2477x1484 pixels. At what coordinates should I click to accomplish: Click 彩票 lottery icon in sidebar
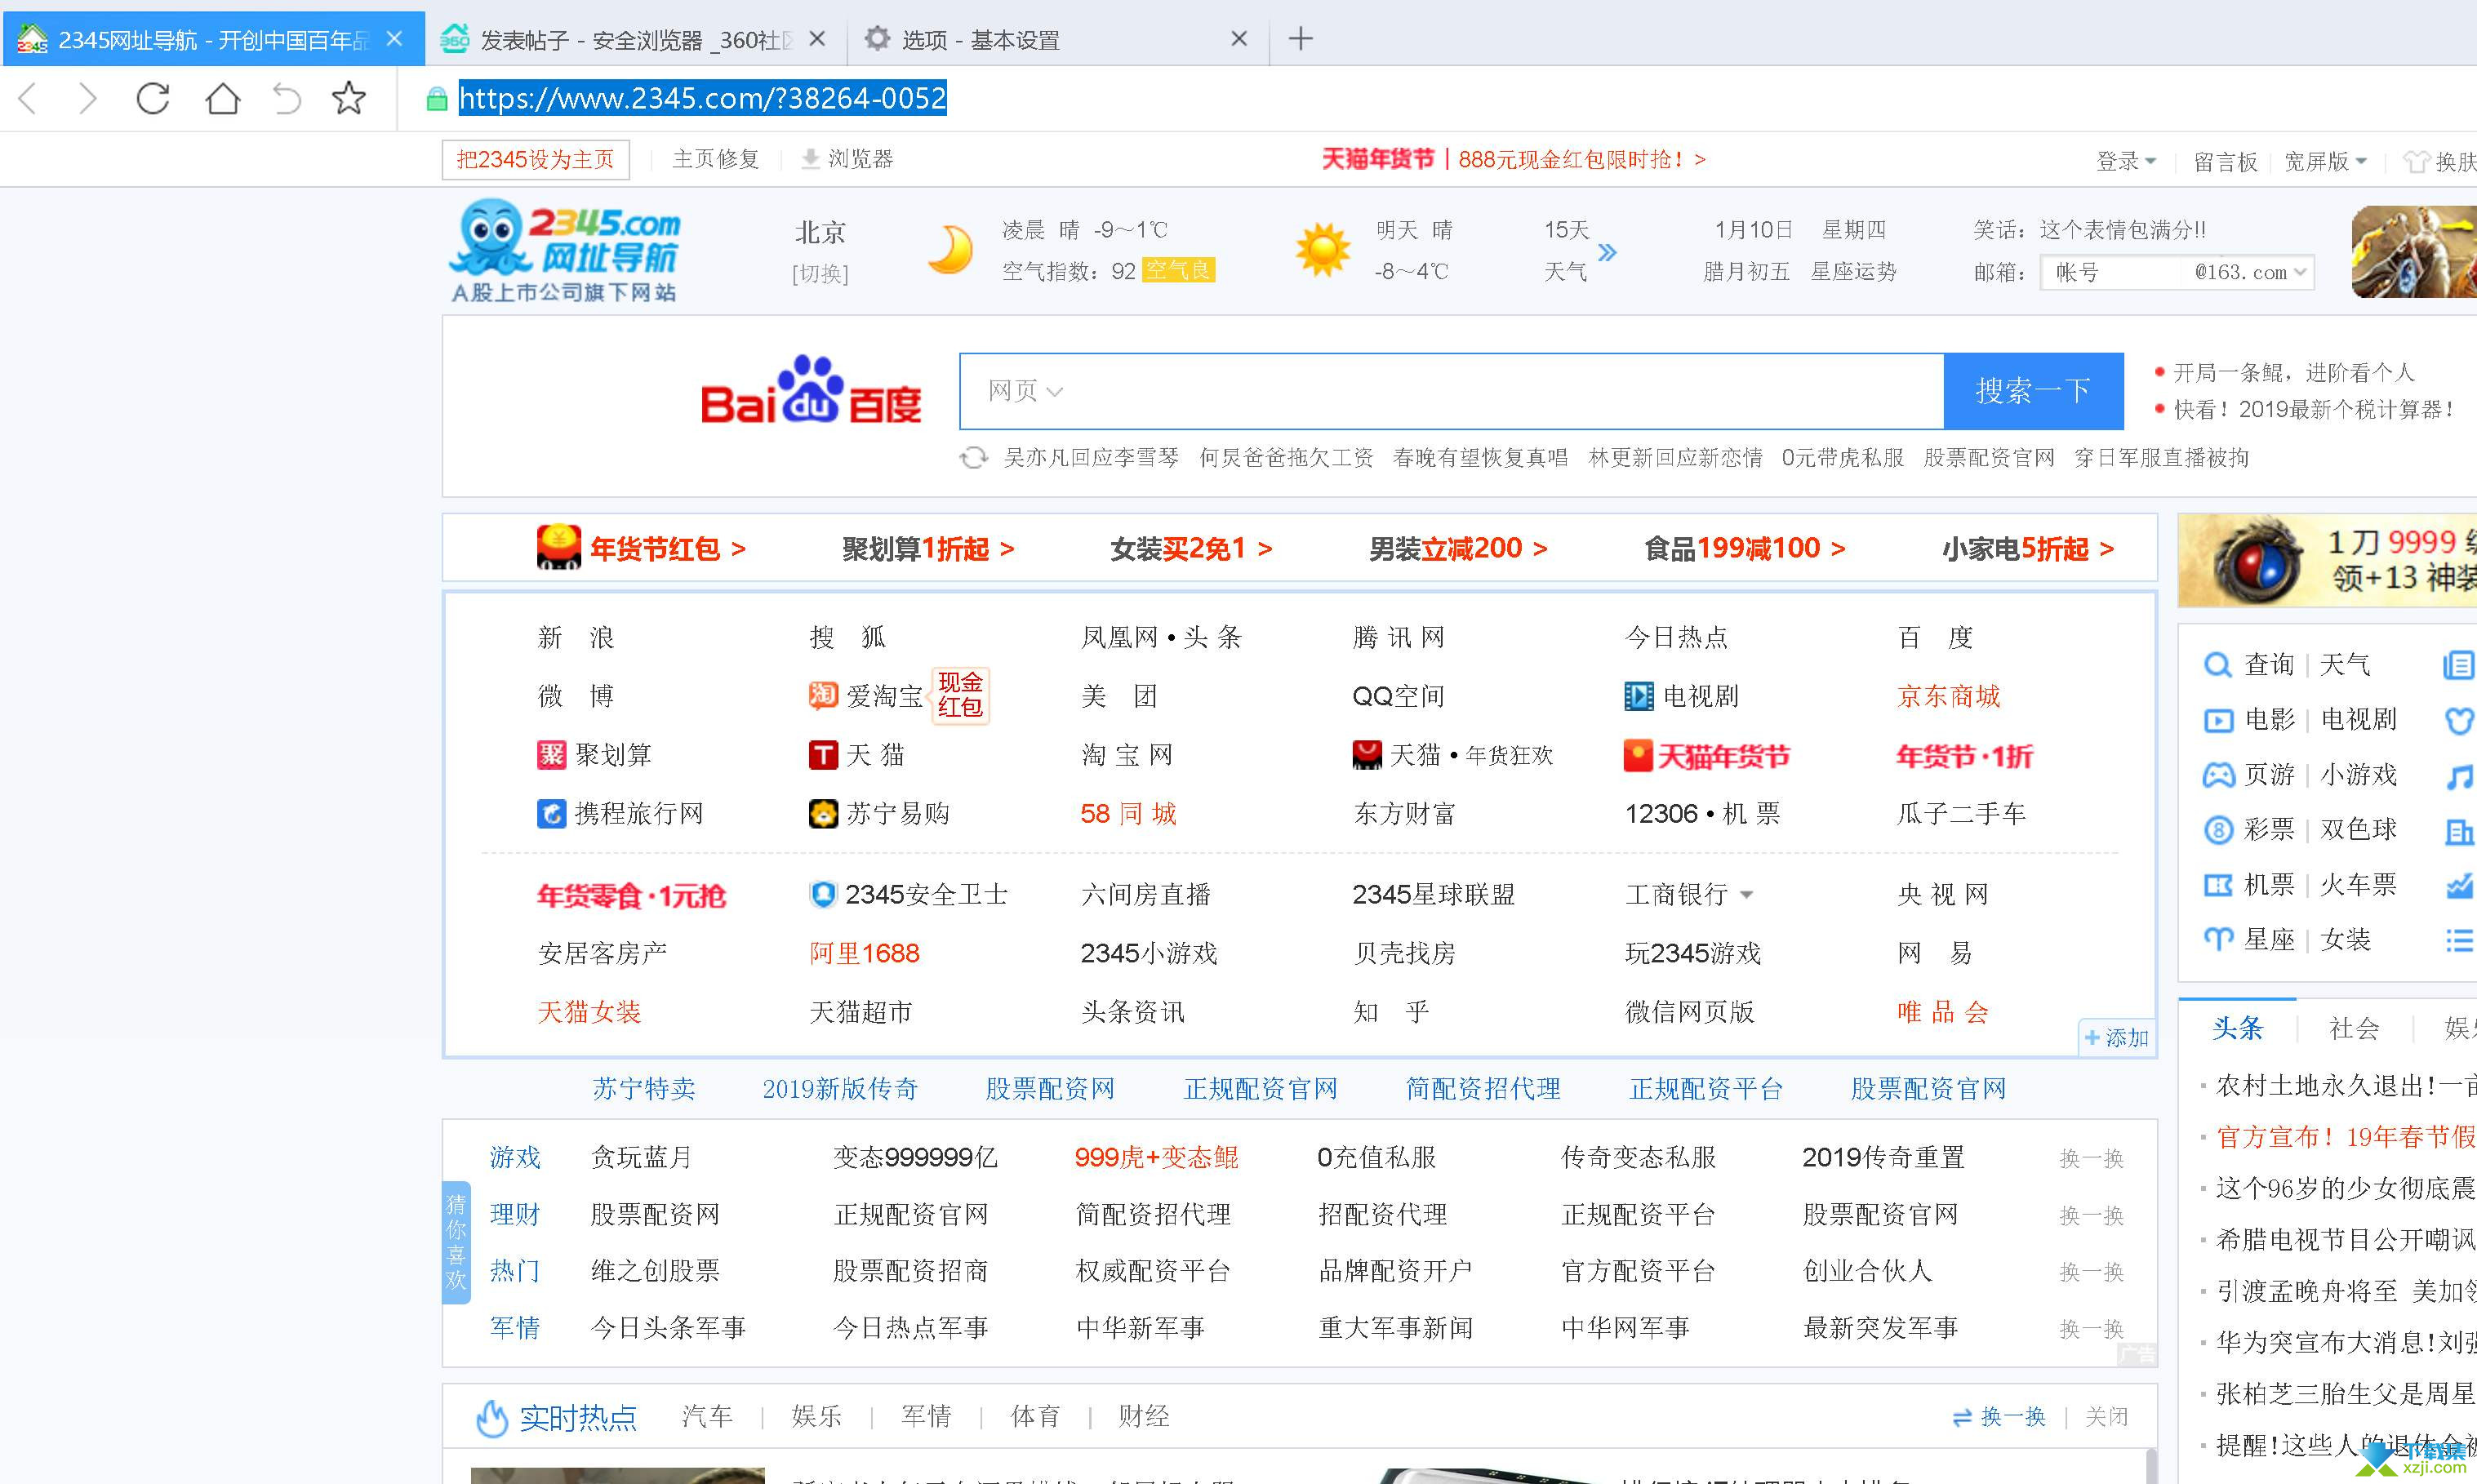pyautogui.click(x=2217, y=830)
